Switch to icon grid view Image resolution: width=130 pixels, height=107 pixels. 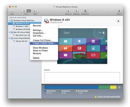click(x=24, y=11)
